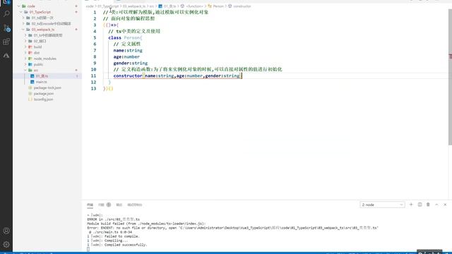
Task: Open the triangle-shaped Azure icon view
Action: 6,56
